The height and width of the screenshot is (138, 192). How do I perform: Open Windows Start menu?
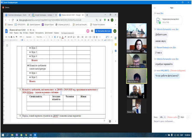pyautogui.click(x=3, y=135)
